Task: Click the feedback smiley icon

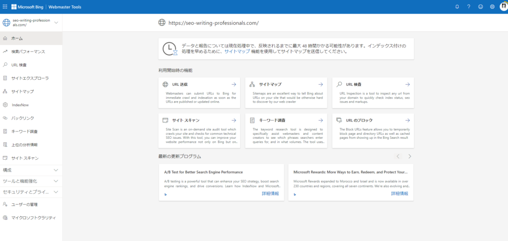Action: click(480, 6)
